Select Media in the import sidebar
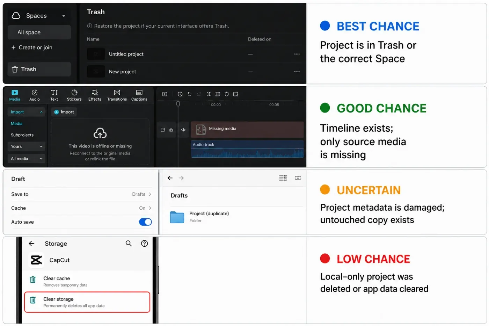The image size is (489, 326). [x=16, y=124]
